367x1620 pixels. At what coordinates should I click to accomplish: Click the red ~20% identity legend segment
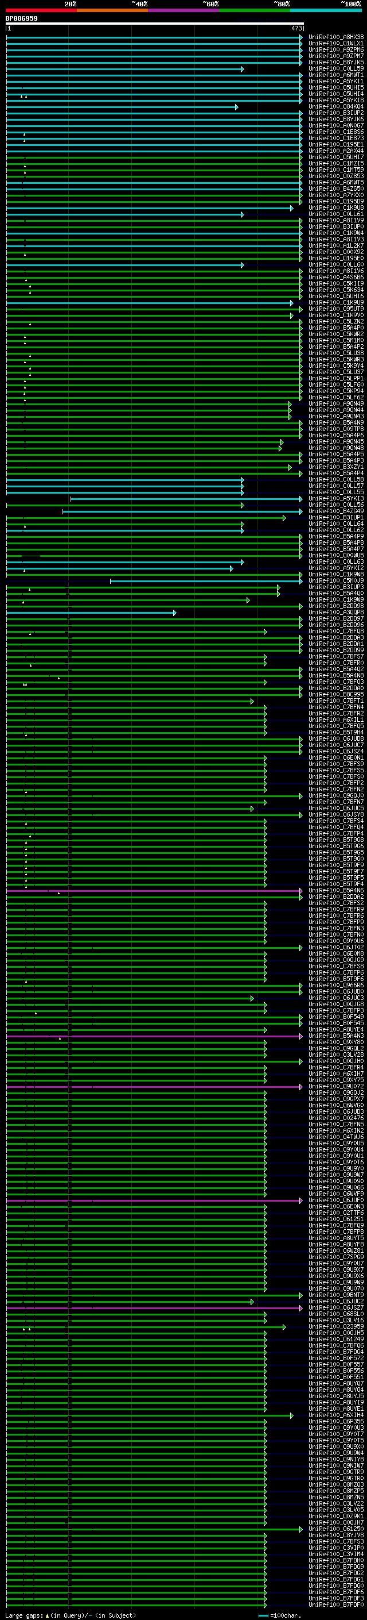pos(41,11)
